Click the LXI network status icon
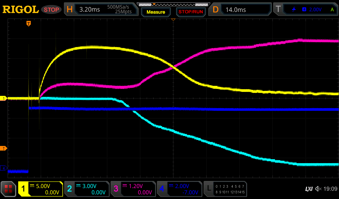 coord(309,189)
